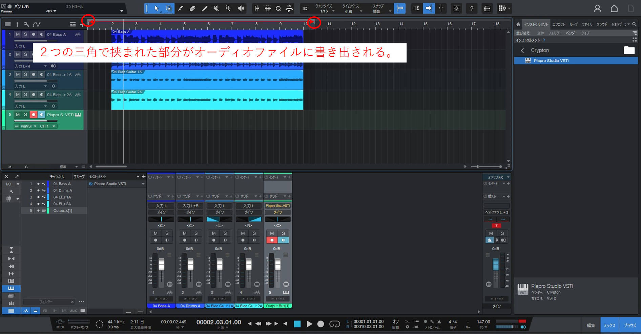This screenshot has height=334, width=641.
Task: Click the 編集 (Edit) button at bottom right
Action: pos(591,325)
